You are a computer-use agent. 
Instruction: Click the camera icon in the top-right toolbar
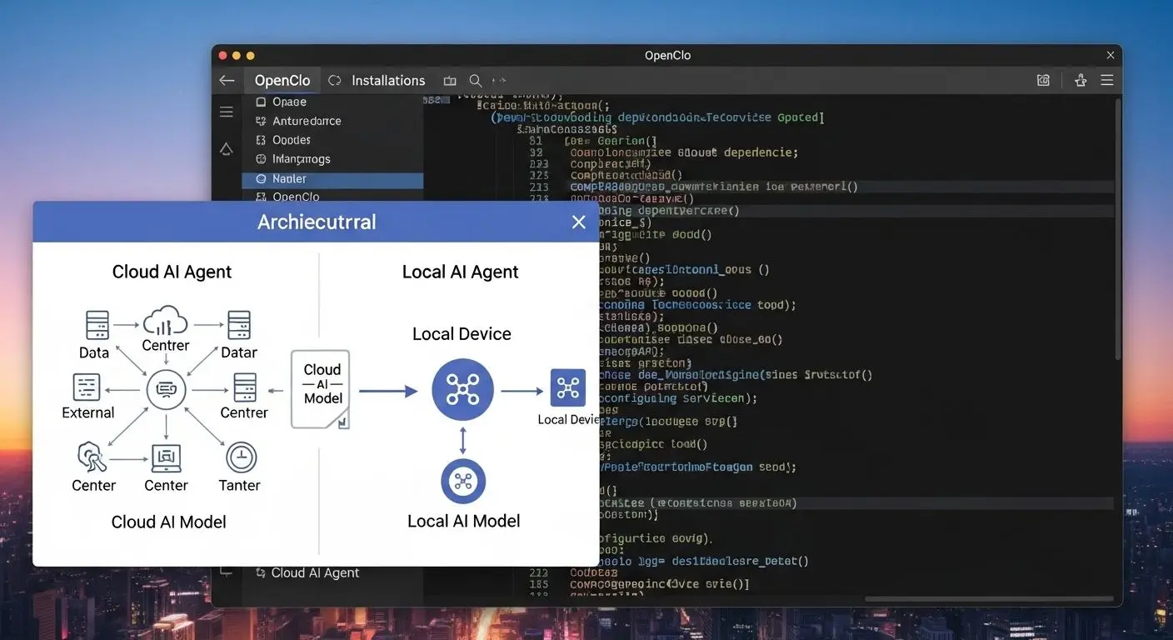(1043, 81)
